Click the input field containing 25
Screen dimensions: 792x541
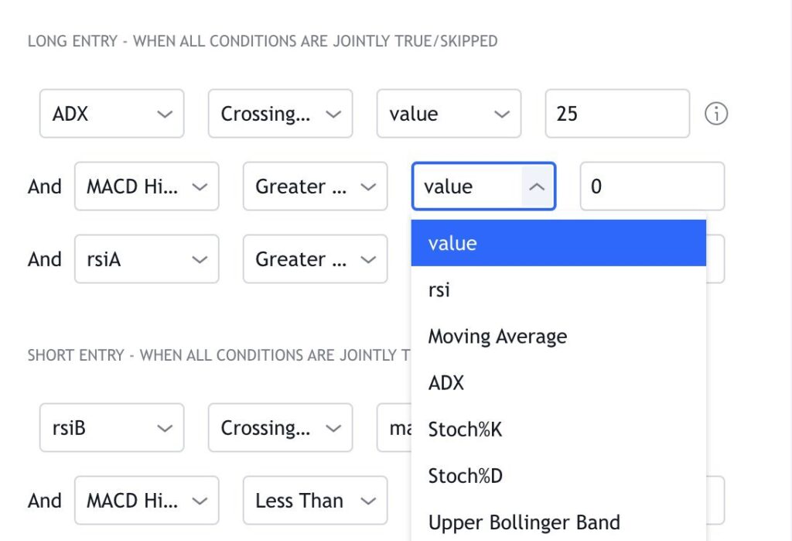click(616, 114)
